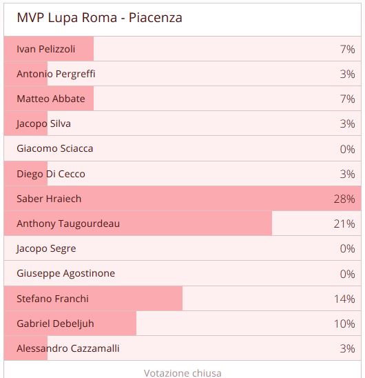Choose Matteo Abbate in the MVP poll

182,99
